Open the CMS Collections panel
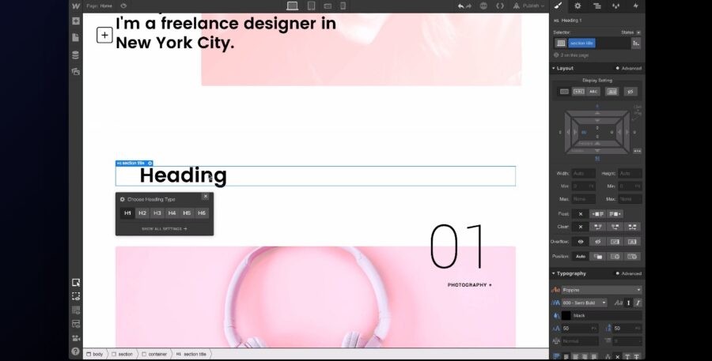Image resolution: width=712 pixels, height=361 pixels. 76,55
